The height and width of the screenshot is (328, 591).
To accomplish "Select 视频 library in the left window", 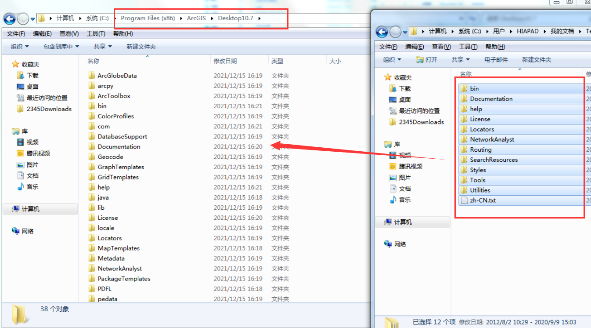I will [x=28, y=142].
